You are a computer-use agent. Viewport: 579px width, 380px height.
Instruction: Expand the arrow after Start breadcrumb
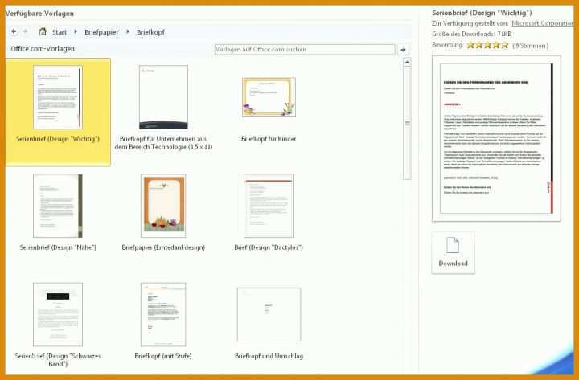76,31
